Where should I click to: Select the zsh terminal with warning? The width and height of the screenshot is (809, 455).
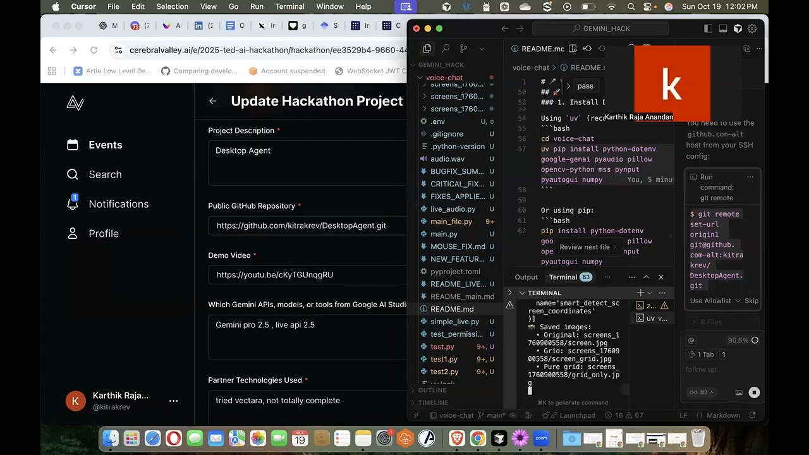click(651, 305)
